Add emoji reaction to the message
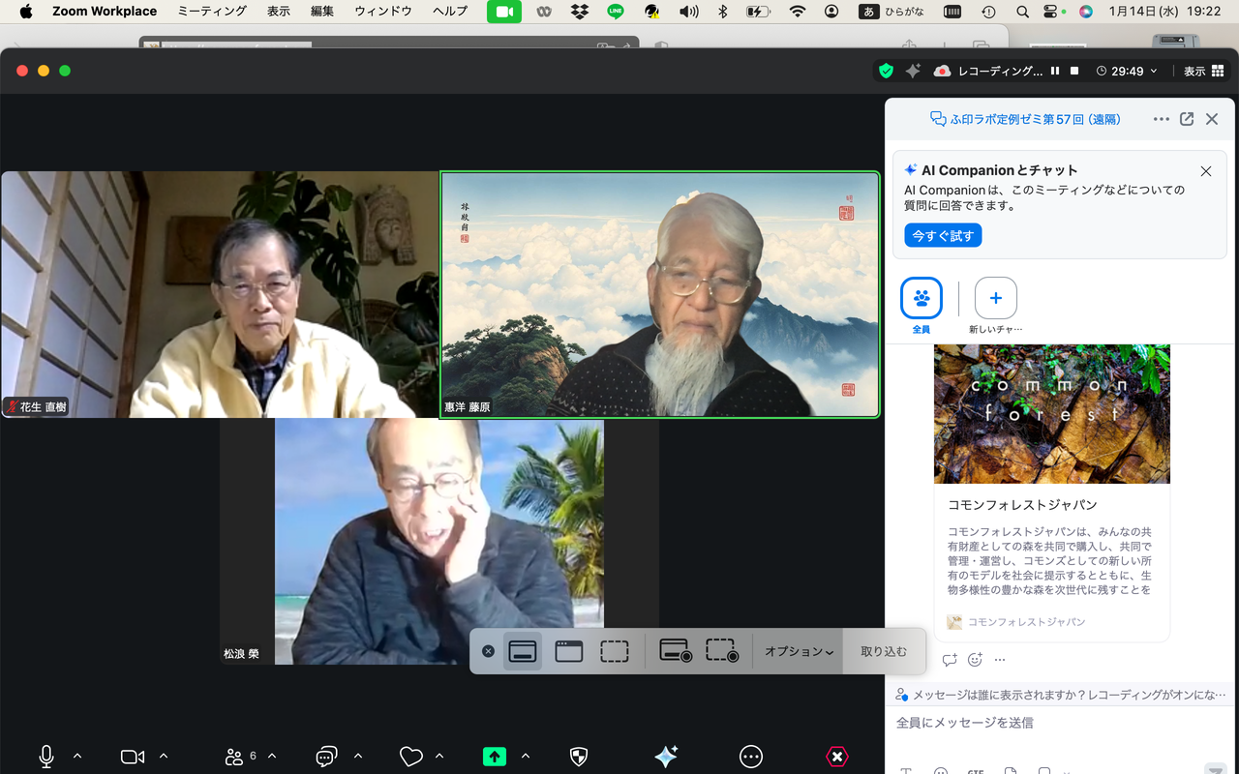The image size is (1239, 774). click(x=975, y=660)
